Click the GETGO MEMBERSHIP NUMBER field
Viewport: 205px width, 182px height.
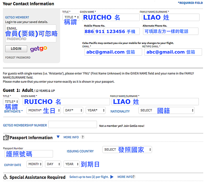tap(72, 125)
